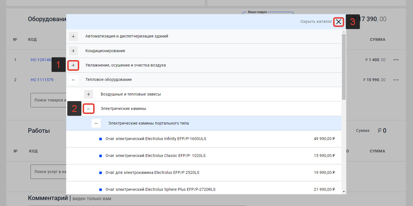Open the three-dot menu for the ₽ 15 990 row

click(x=396, y=80)
